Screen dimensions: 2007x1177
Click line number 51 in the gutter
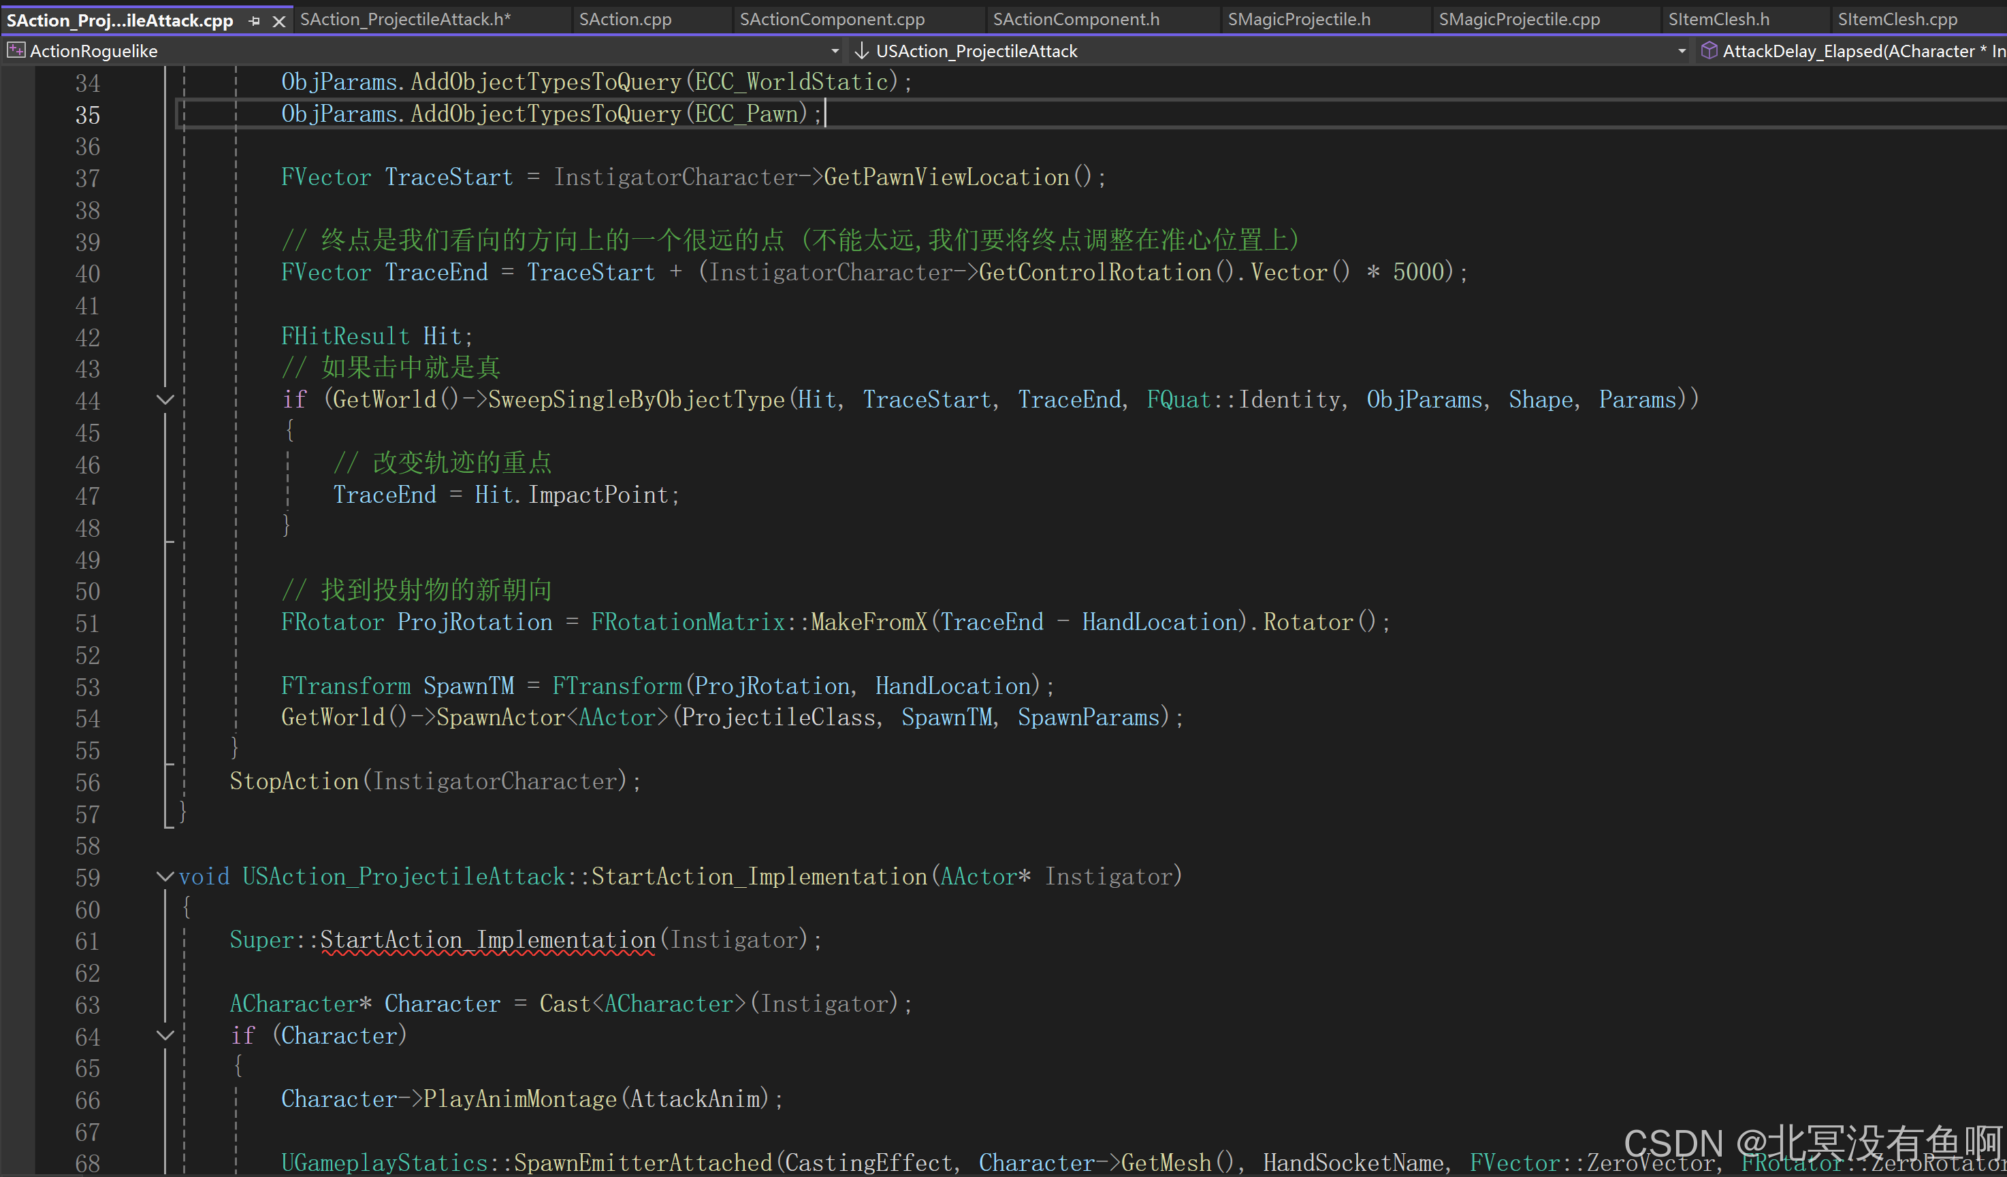[88, 623]
